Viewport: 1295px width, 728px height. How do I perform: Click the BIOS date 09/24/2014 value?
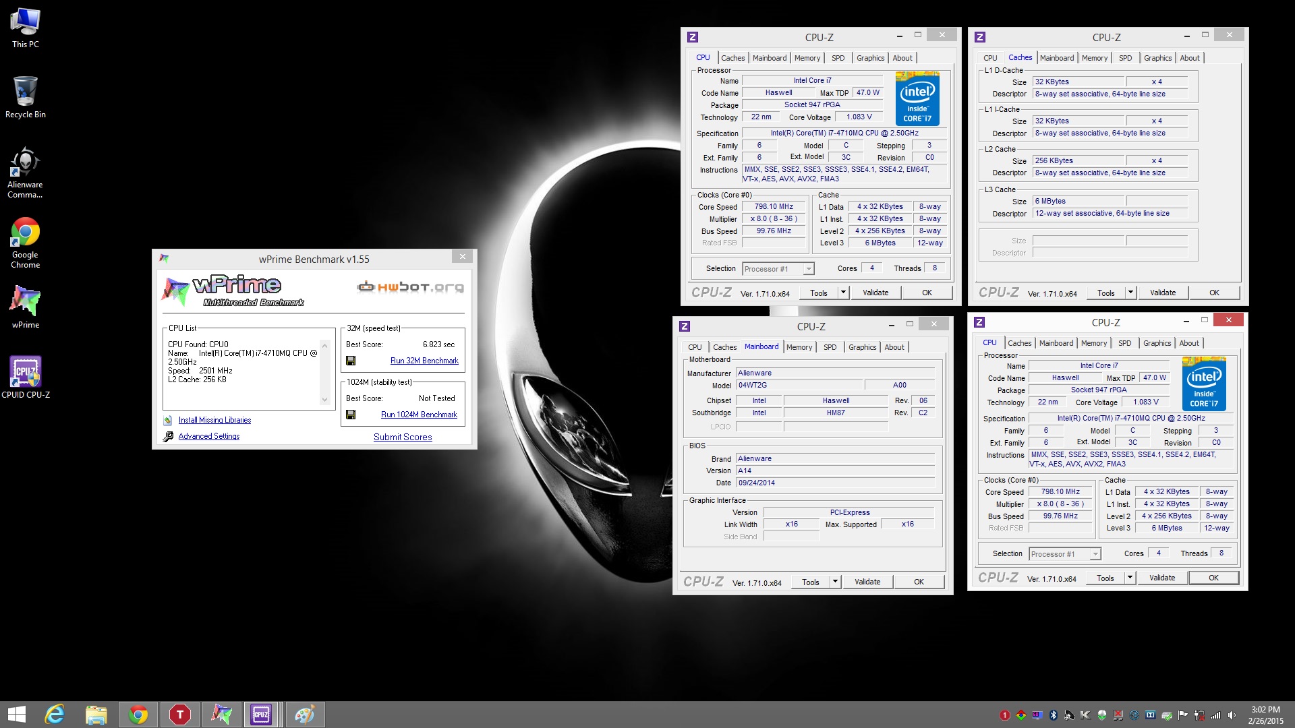(x=836, y=483)
